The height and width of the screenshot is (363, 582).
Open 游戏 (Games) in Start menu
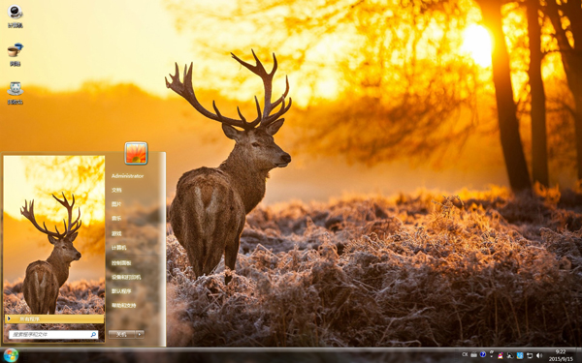pos(116,233)
